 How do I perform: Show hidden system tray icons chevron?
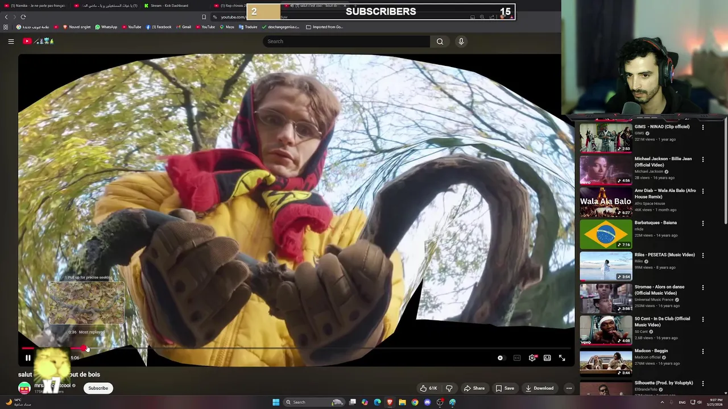(x=662, y=402)
